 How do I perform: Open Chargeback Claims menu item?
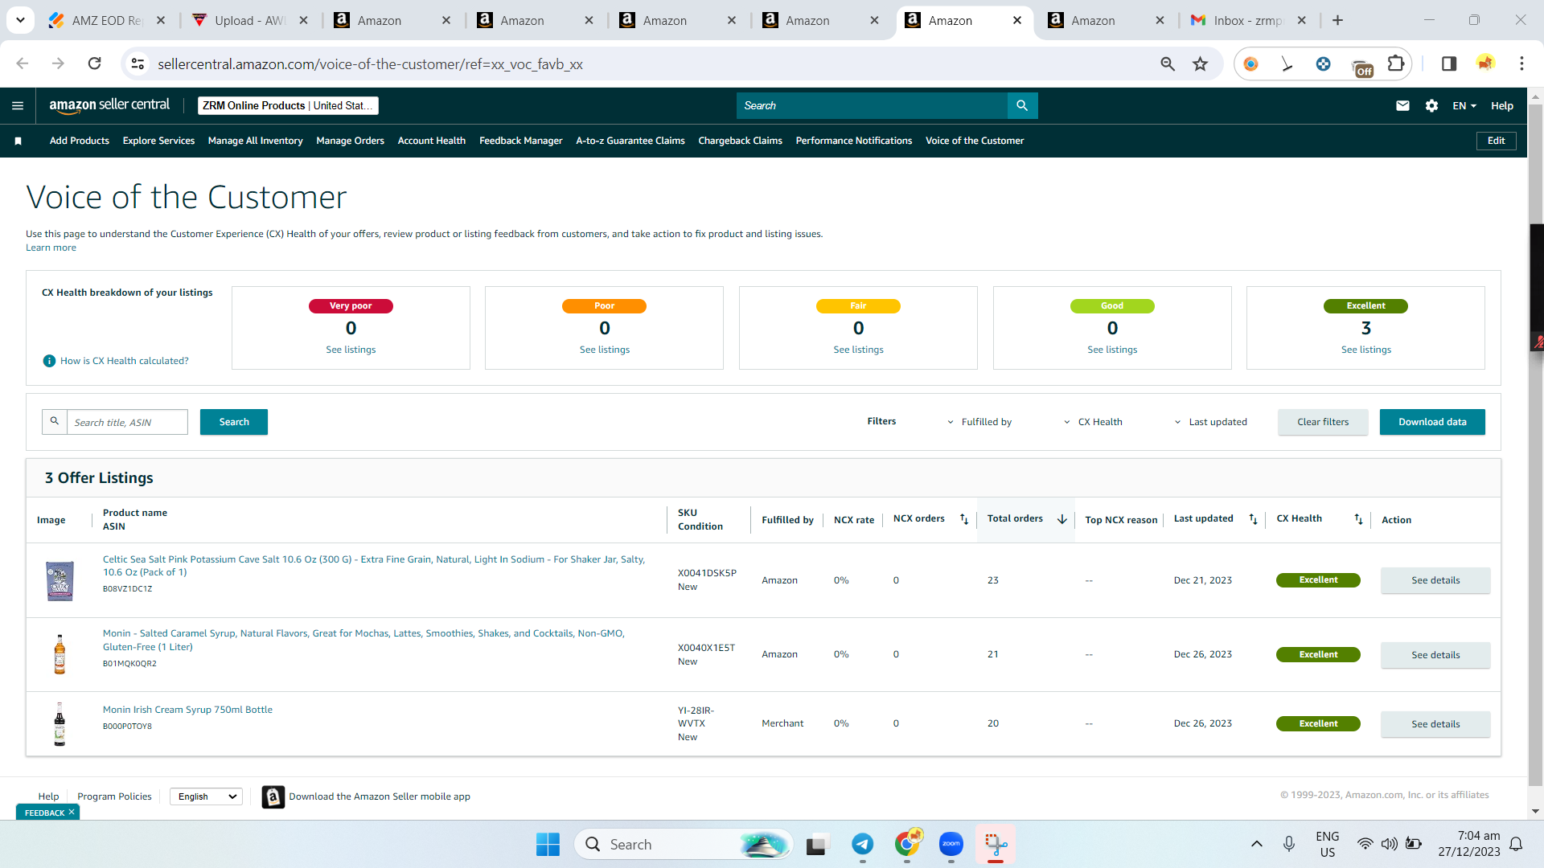point(740,141)
